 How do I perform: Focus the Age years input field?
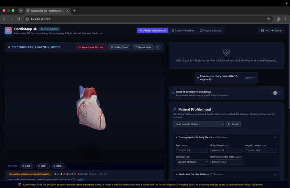click(192, 150)
